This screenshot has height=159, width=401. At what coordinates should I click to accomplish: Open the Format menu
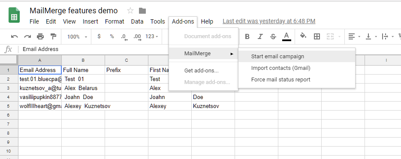[115, 21]
